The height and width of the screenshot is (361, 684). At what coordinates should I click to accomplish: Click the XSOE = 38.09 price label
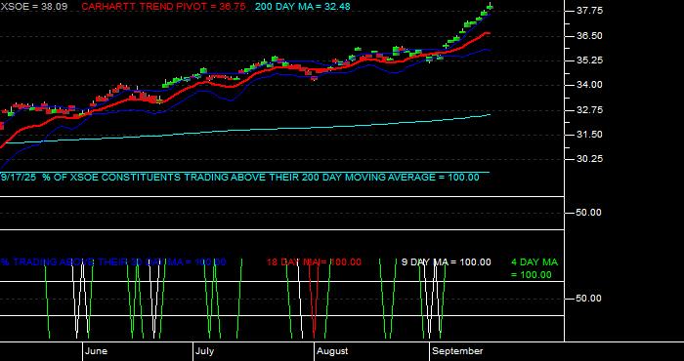point(34,7)
